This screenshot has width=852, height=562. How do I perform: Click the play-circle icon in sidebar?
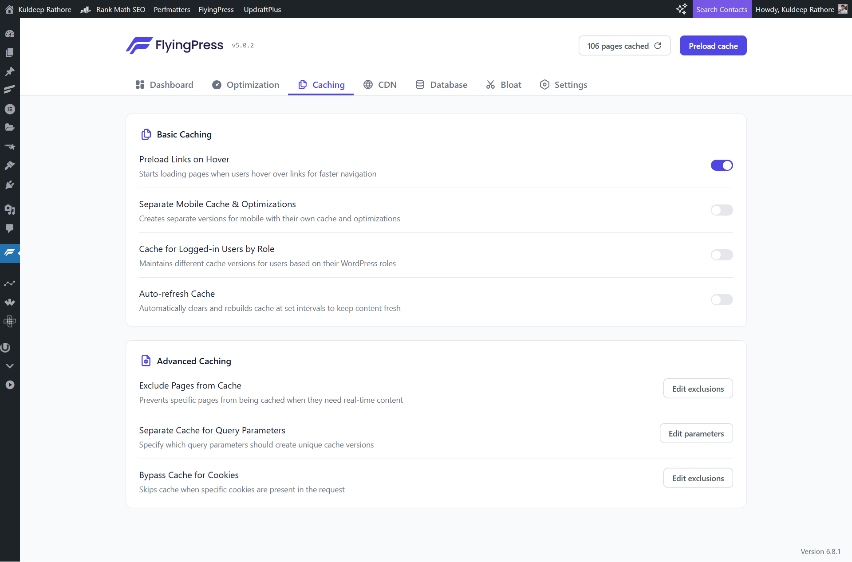(x=10, y=385)
